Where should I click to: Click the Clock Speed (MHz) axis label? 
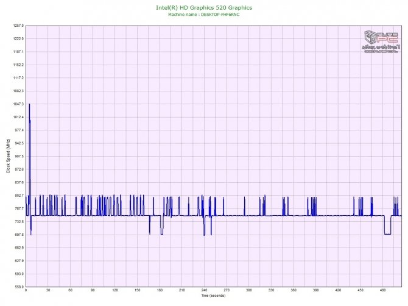(x=9, y=156)
